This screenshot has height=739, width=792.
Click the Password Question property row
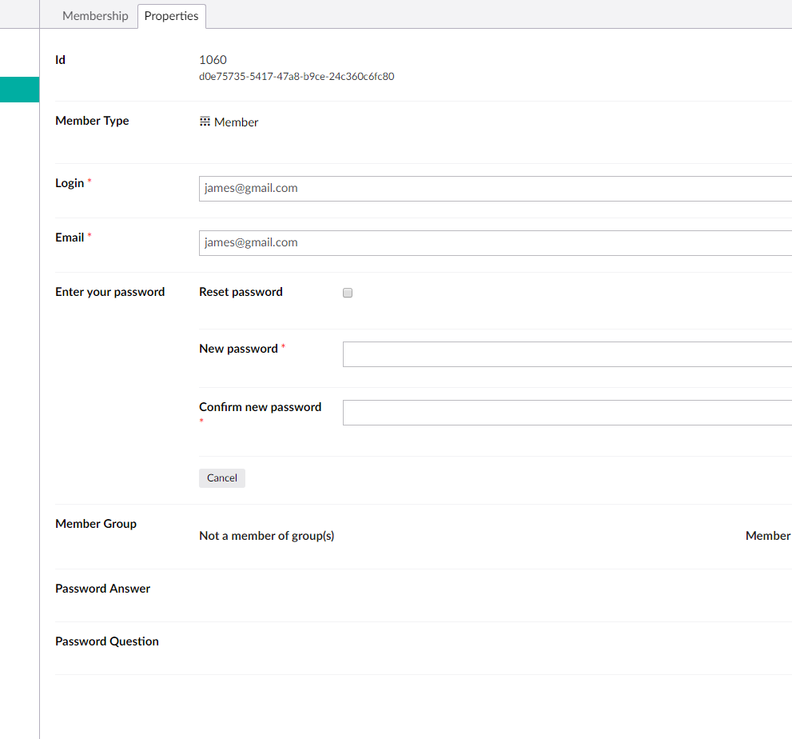pos(106,641)
